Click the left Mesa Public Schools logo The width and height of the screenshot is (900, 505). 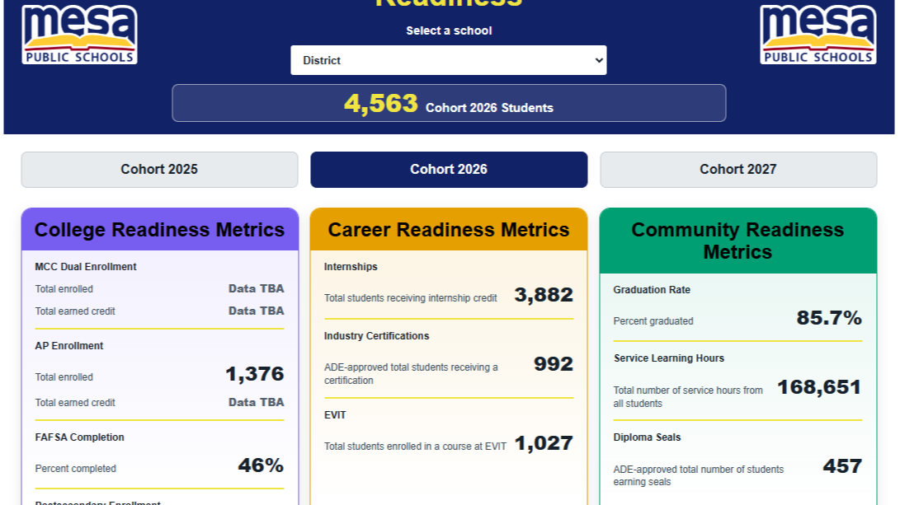79,35
